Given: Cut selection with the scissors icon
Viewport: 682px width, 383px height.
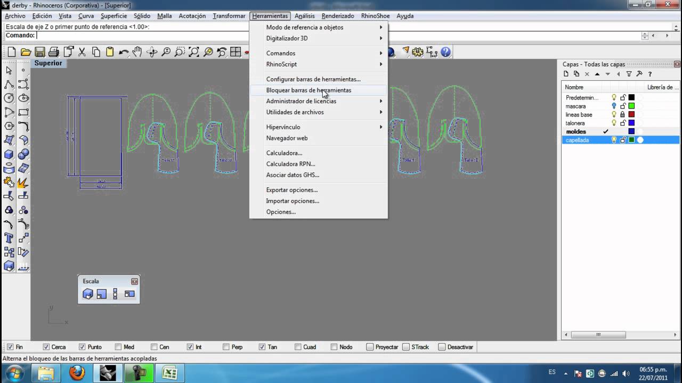Looking at the screenshot, I should coord(82,52).
